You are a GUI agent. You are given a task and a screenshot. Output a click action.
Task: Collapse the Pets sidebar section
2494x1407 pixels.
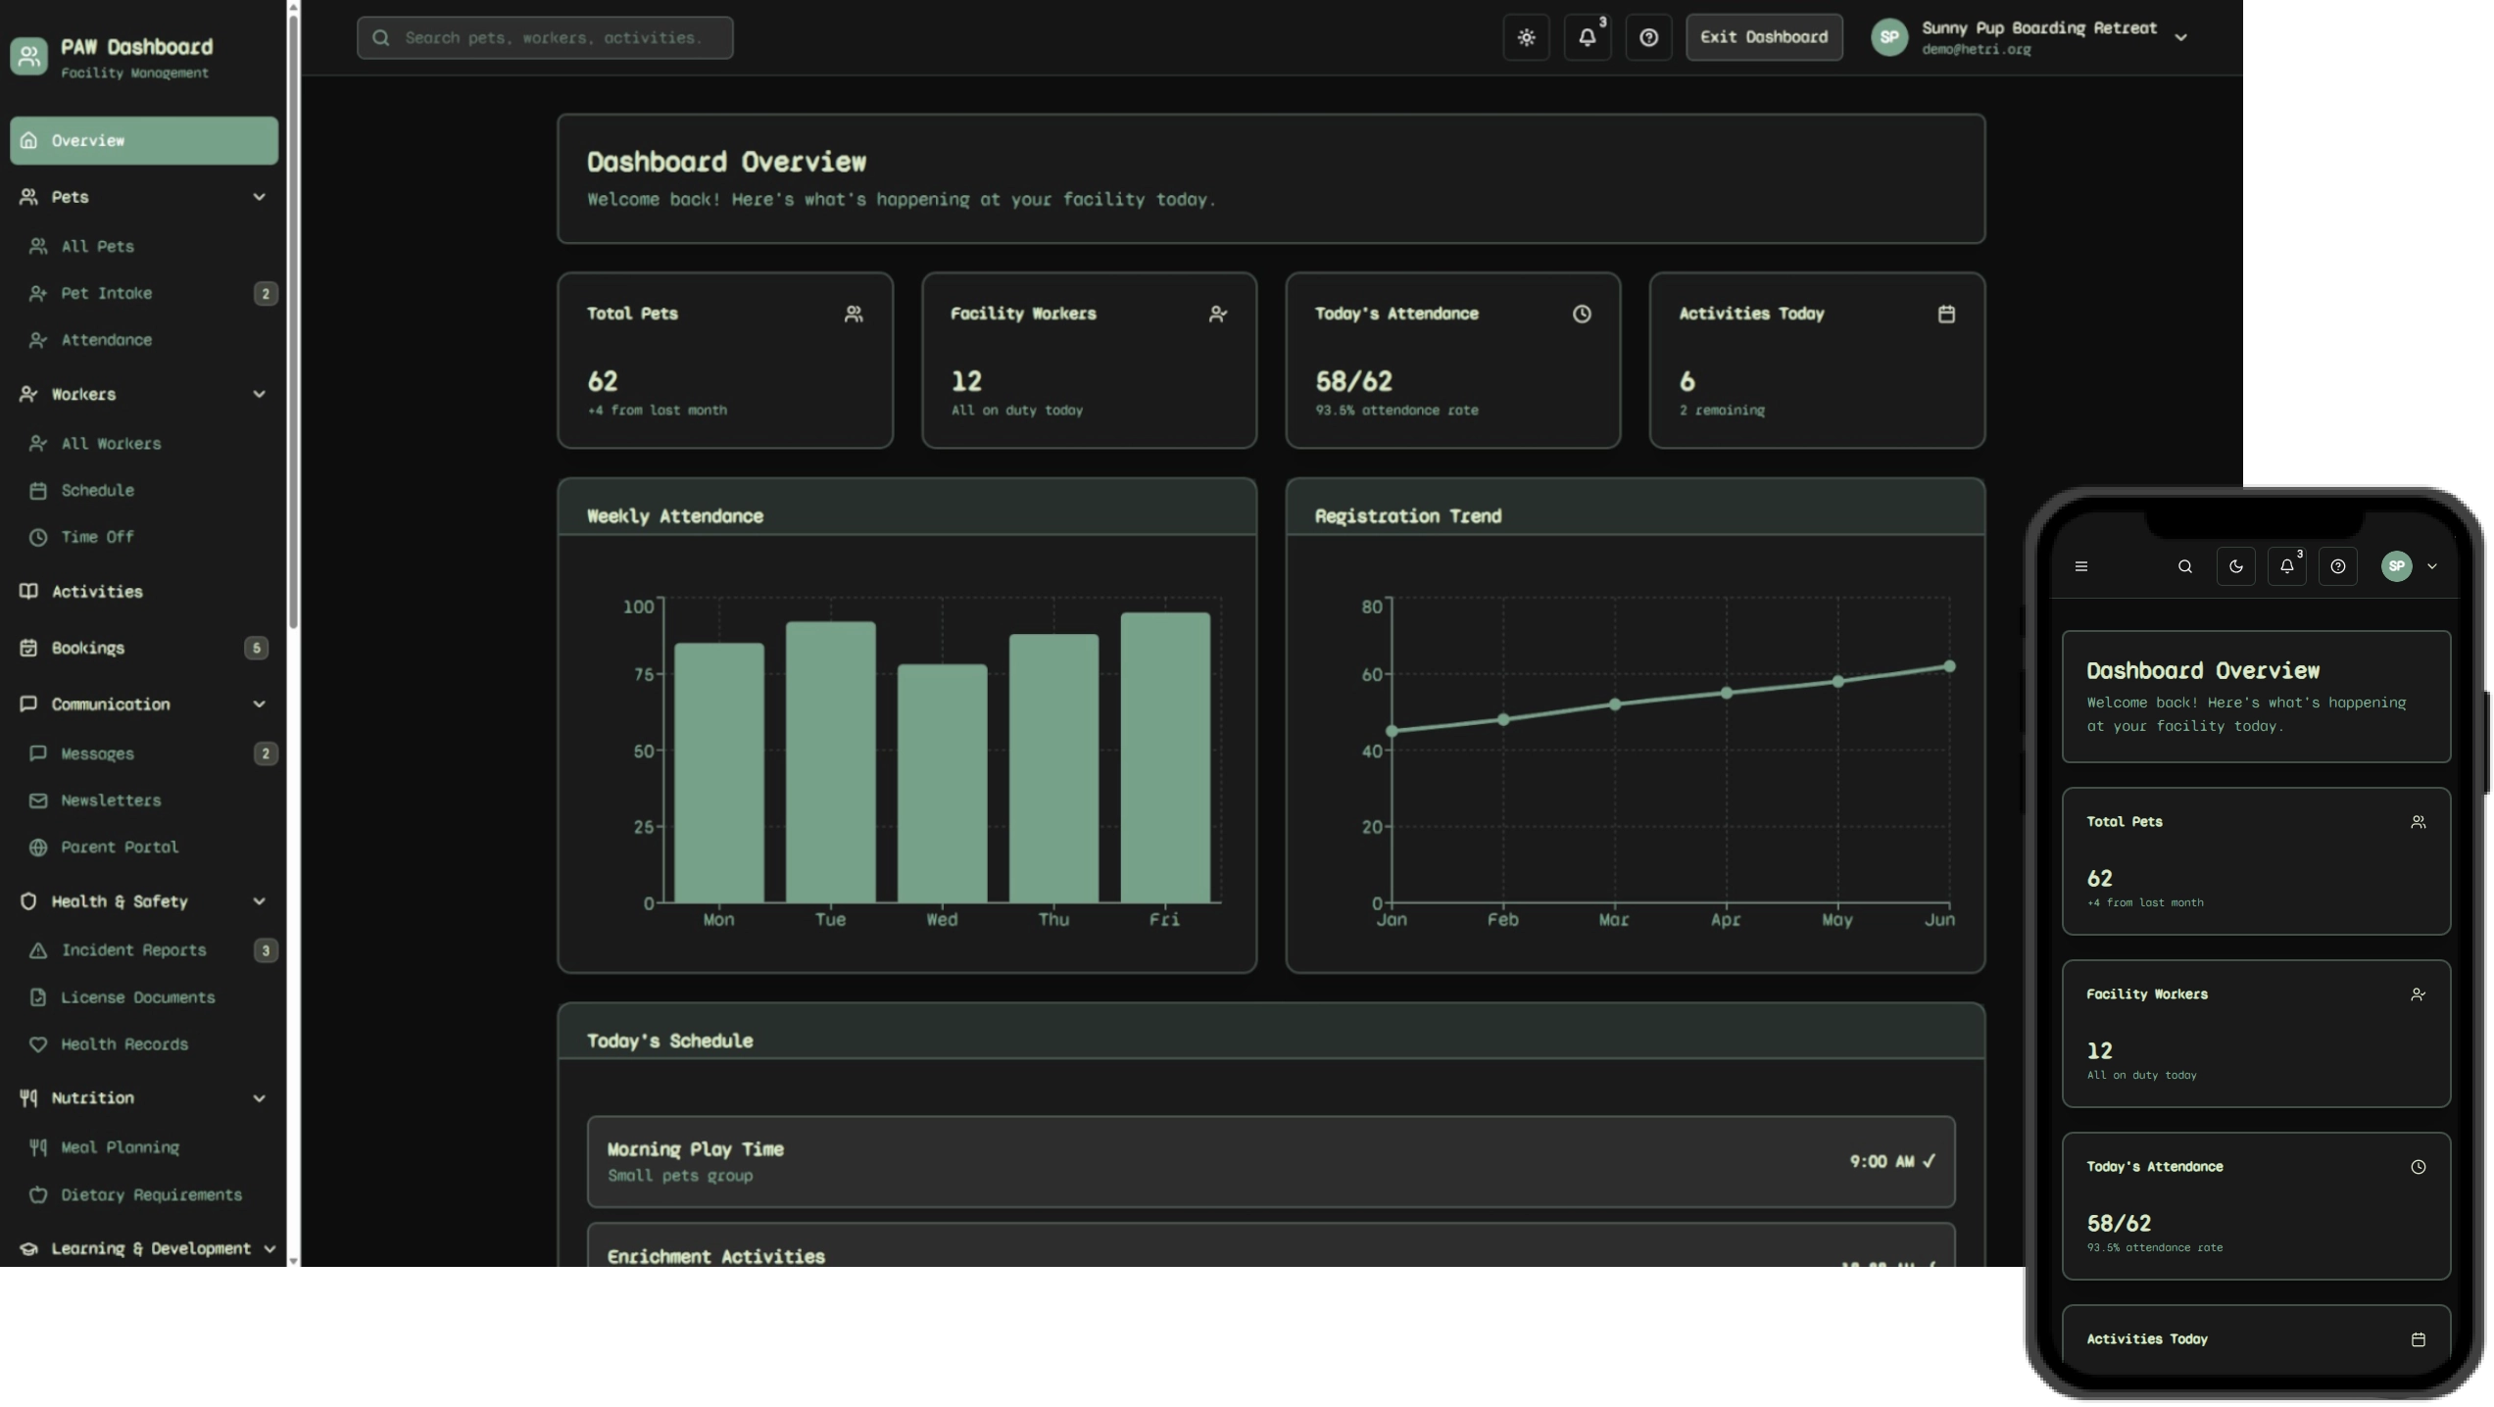point(259,197)
